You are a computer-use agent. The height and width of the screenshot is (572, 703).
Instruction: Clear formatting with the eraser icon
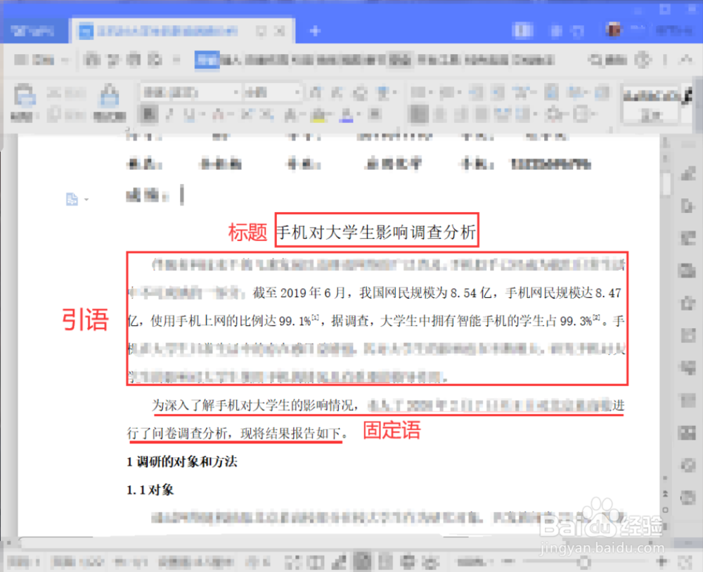pos(359,93)
